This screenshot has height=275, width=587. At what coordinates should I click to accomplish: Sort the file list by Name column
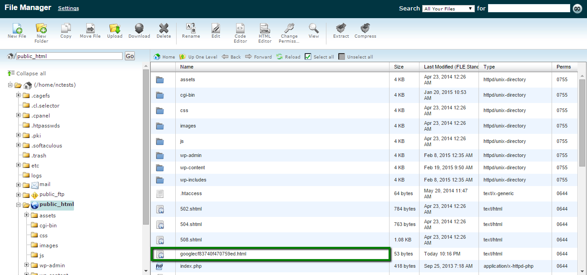click(187, 67)
